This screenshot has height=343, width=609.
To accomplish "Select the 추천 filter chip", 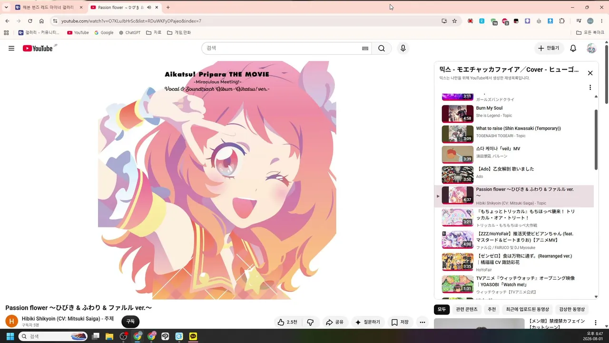I will click(x=492, y=310).
